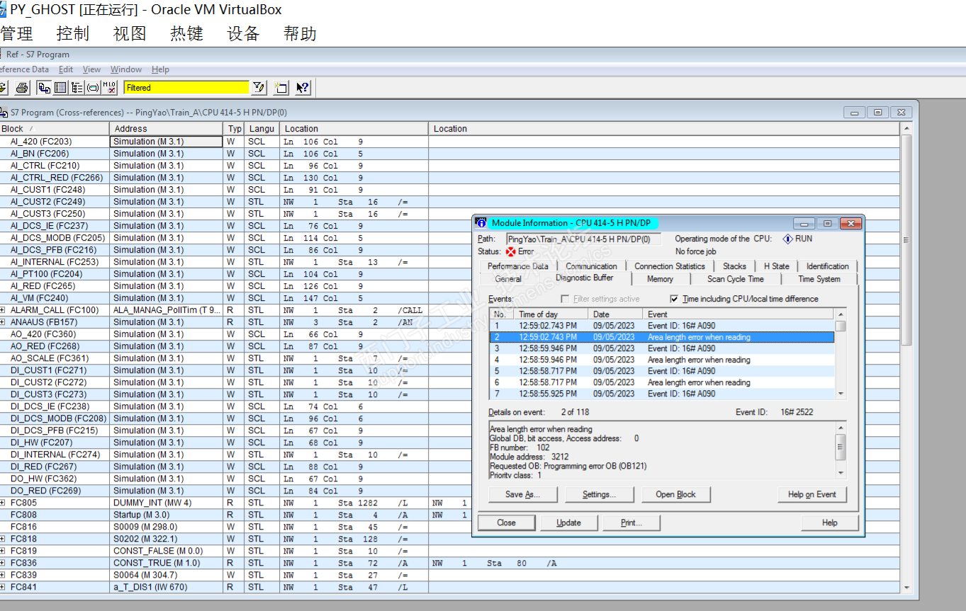966x611 pixels.
Task: Show Unused Symbols view icon
Action: tap(93, 88)
